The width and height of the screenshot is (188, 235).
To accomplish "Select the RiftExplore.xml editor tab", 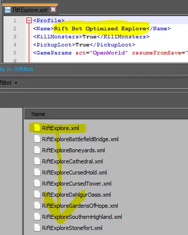I will 30,10.
